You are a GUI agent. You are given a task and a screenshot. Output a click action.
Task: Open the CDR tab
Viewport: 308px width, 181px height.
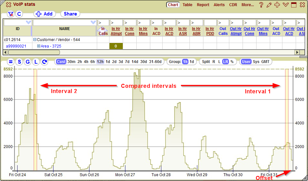point(233,5)
